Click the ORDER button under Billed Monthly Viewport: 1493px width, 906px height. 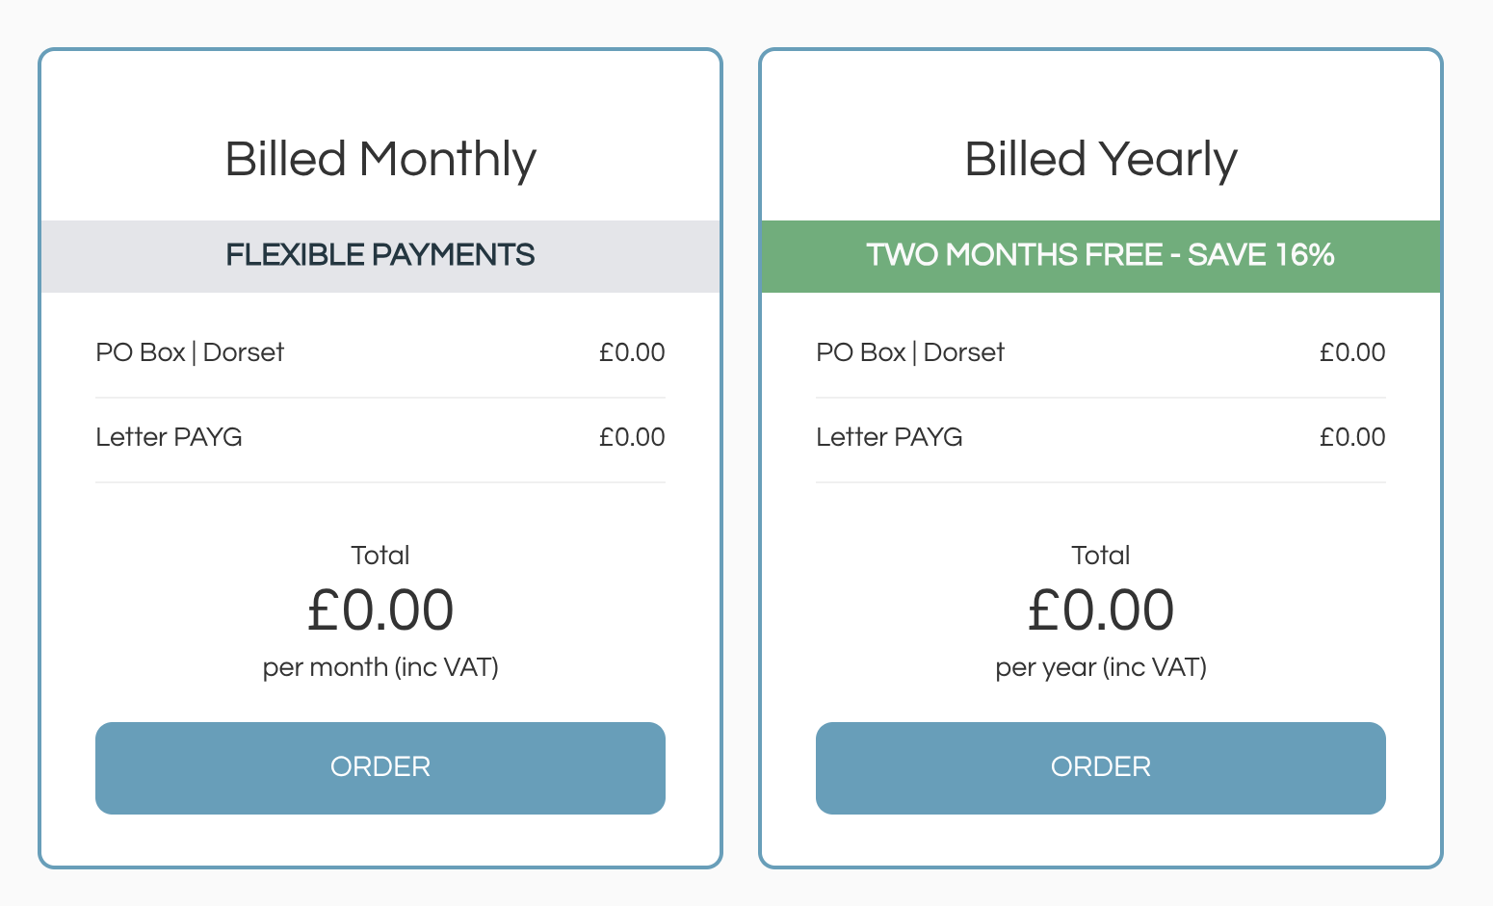(380, 767)
